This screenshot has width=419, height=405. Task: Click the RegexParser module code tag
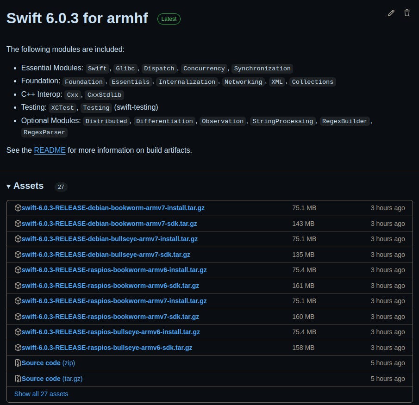click(x=44, y=132)
